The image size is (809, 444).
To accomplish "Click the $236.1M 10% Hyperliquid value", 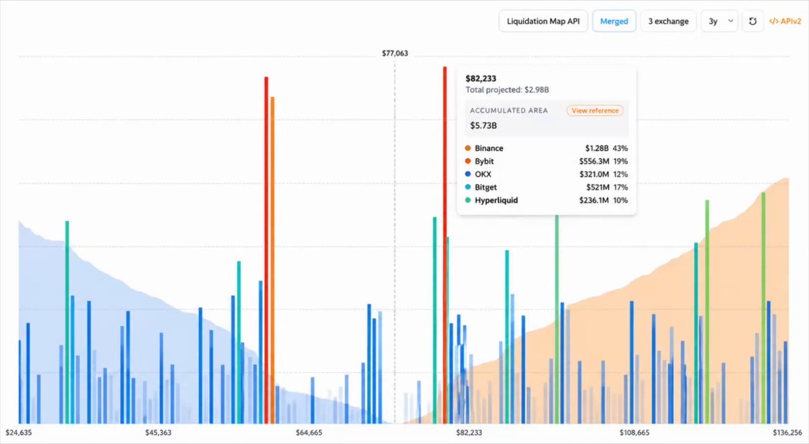I will pyautogui.click(x=603, y=200).
